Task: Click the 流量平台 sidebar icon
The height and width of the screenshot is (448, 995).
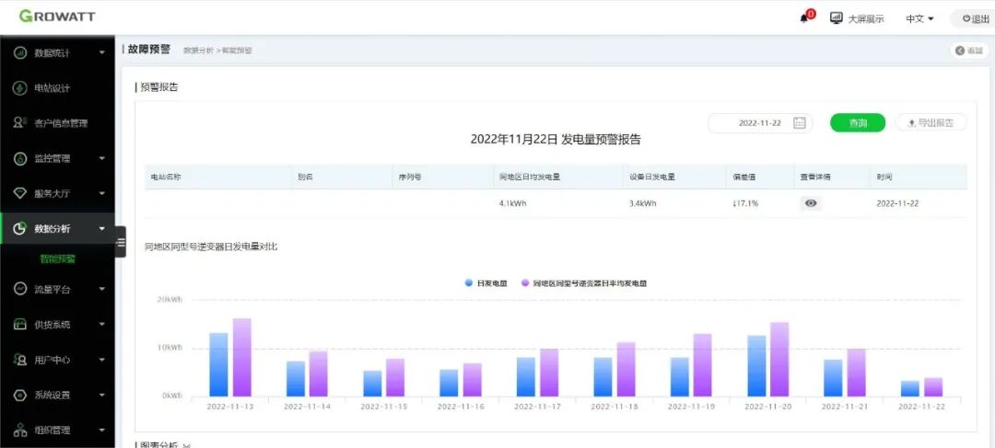Action: tap(19, 289)
